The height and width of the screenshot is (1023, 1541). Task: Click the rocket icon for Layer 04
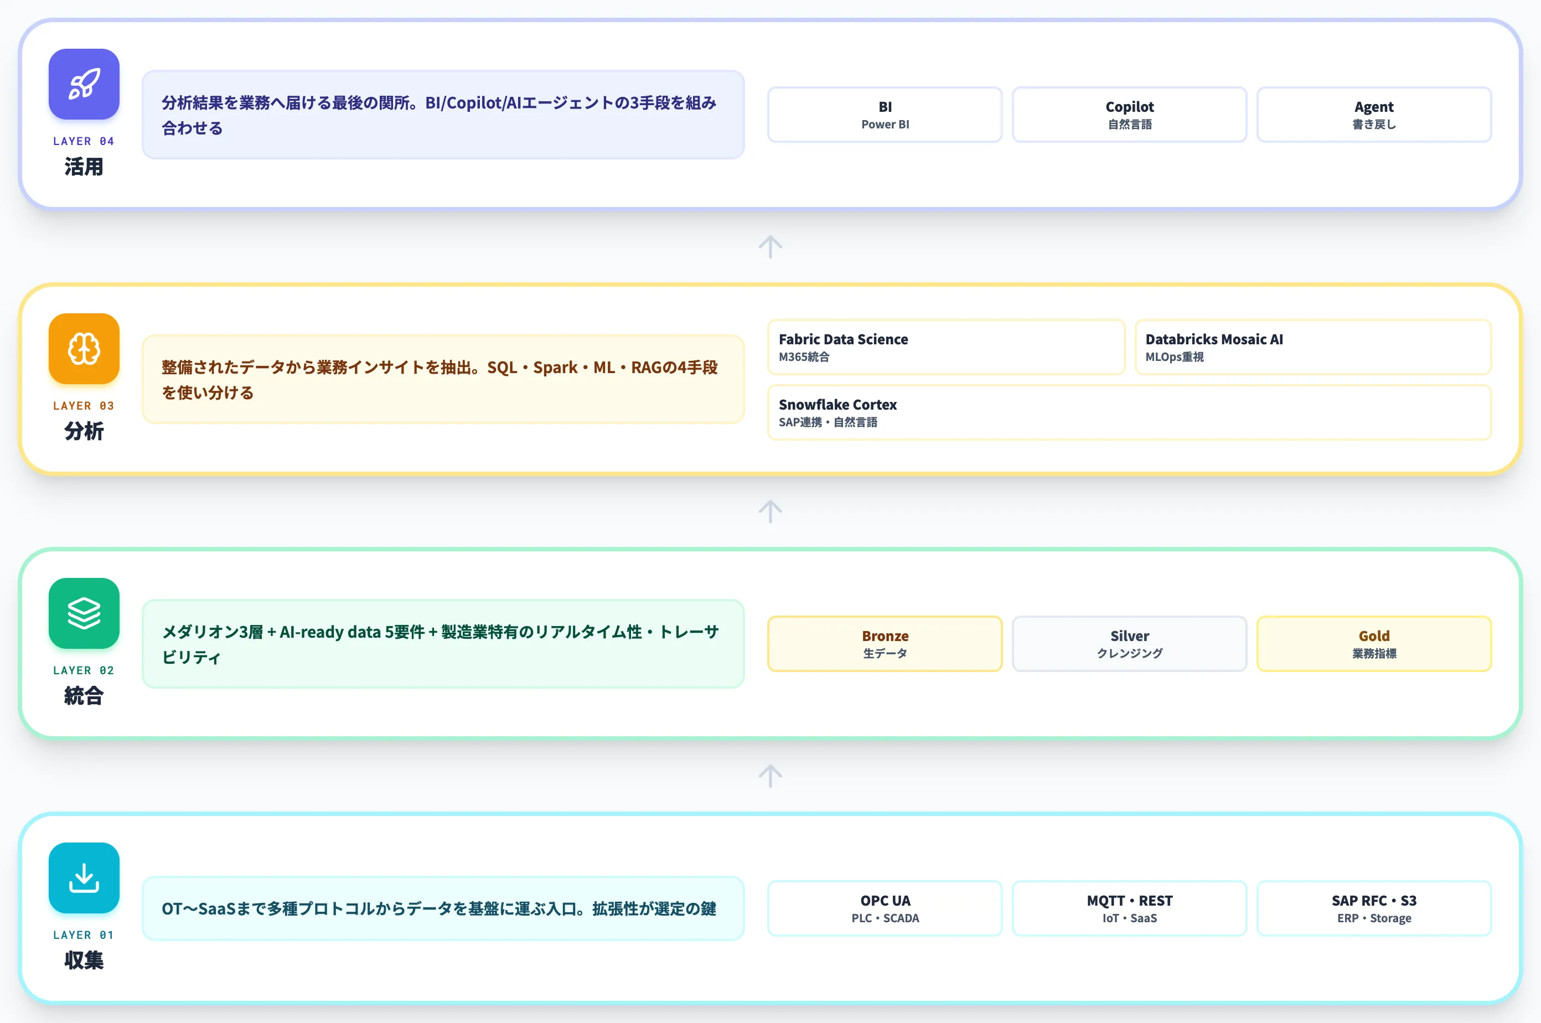(x=84, y=84)
